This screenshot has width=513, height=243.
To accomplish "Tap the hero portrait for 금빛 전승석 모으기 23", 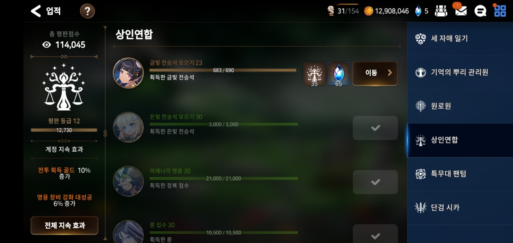I will (x=128, y=73).
